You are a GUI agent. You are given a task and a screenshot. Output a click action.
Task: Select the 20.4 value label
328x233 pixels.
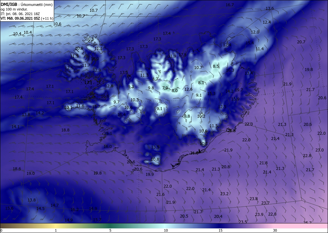coord(218,217)
